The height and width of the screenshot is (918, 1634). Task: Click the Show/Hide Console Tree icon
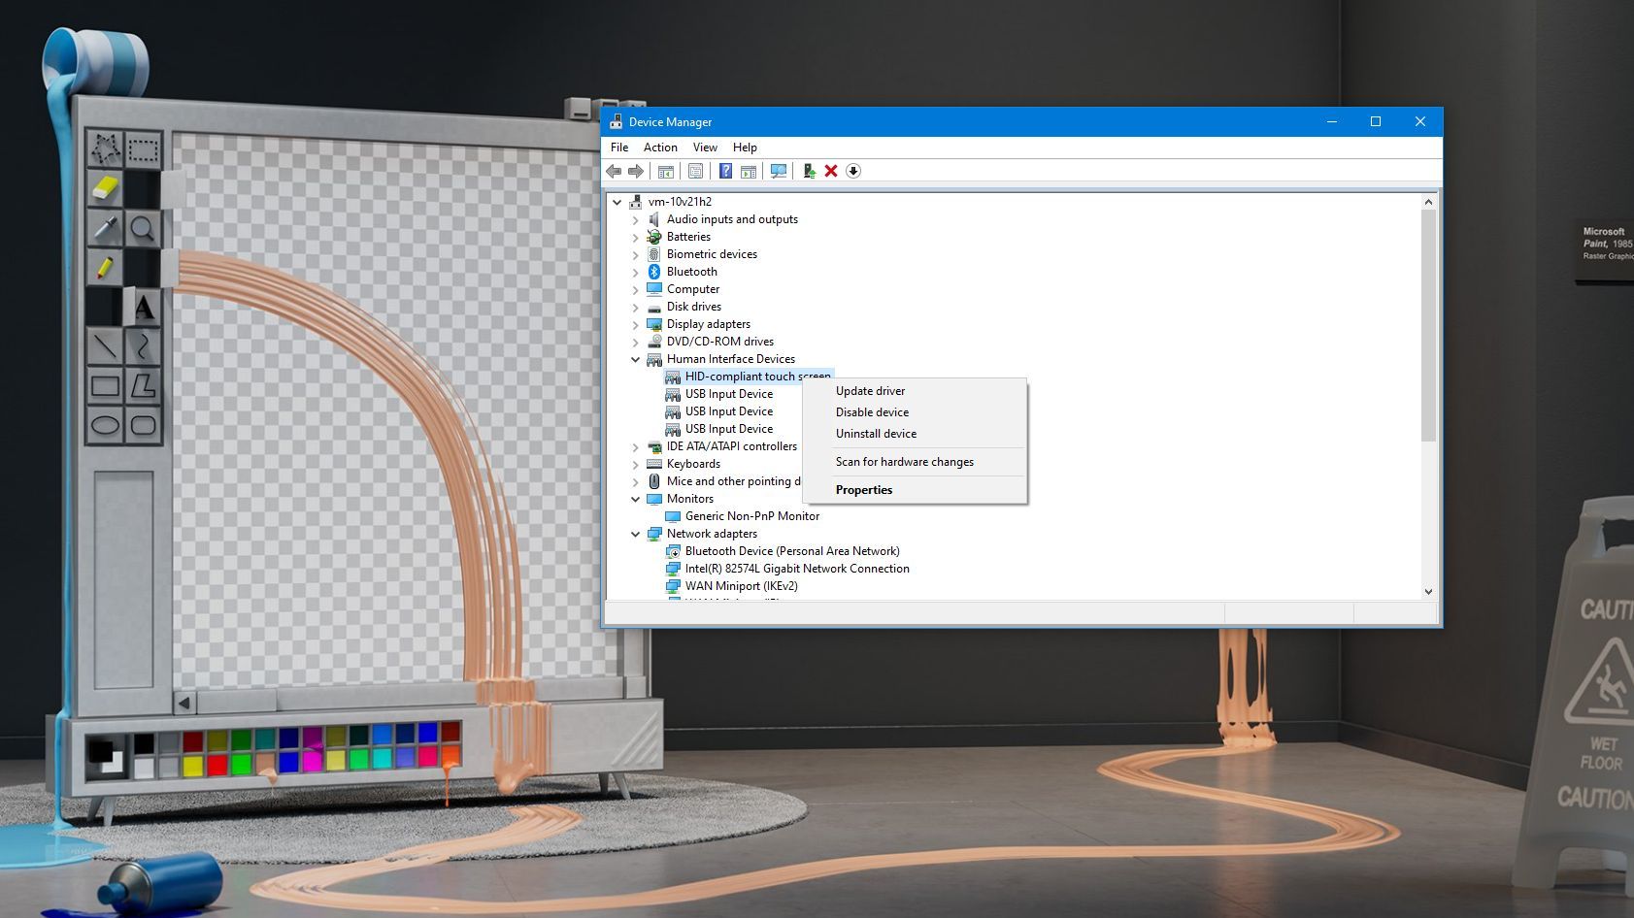666,171
